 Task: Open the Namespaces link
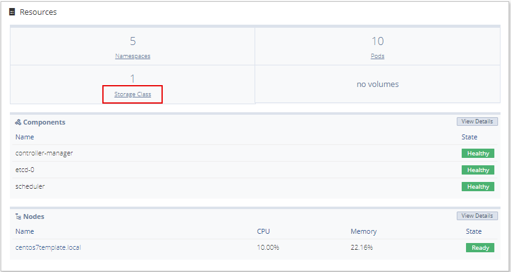point(133,56)
